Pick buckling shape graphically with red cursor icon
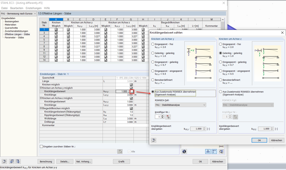The width and height of the screenshot is (286, 170). [x=168, y=117]
